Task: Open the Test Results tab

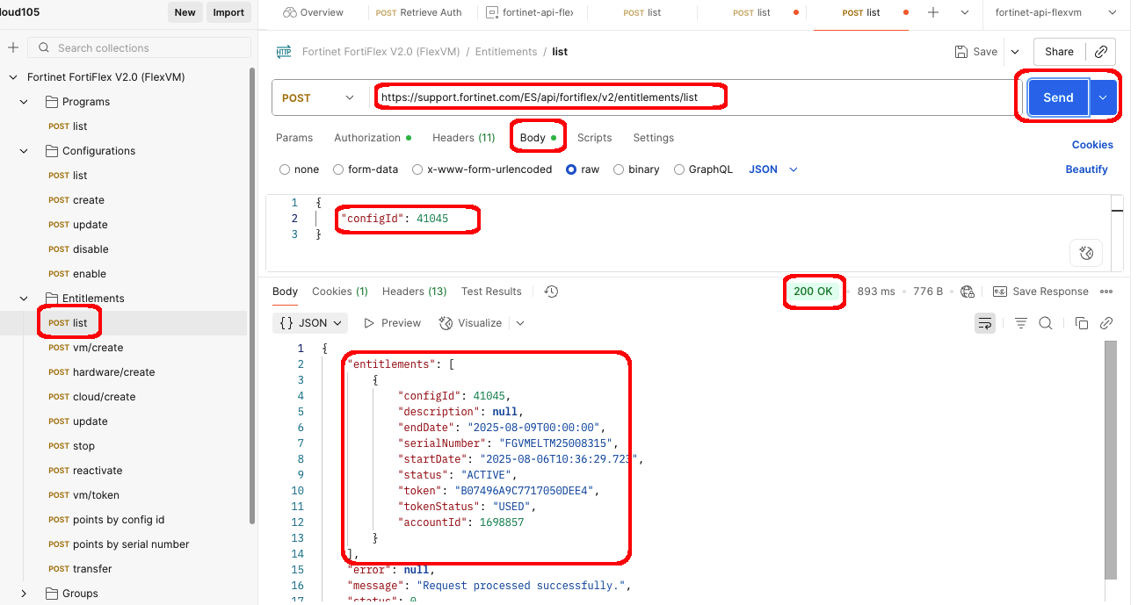Action: pos(491,292)
